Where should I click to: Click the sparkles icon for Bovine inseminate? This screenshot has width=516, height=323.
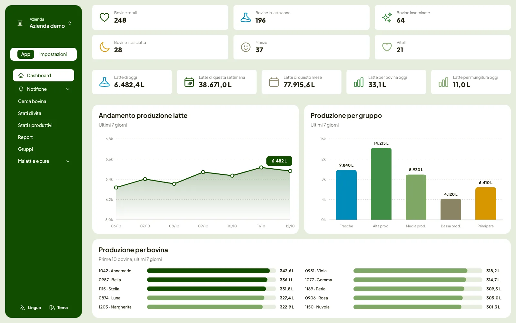(x=387, y=17)
